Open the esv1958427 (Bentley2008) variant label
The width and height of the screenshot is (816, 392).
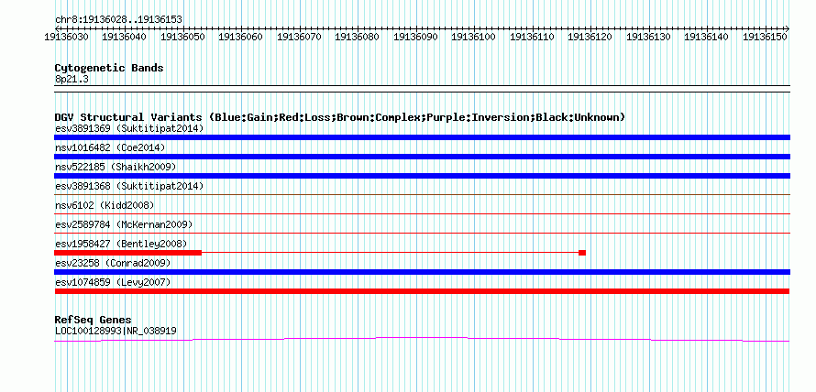pos(121,244)
